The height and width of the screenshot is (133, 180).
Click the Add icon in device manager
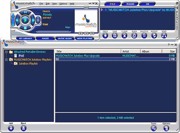point(11,128)
